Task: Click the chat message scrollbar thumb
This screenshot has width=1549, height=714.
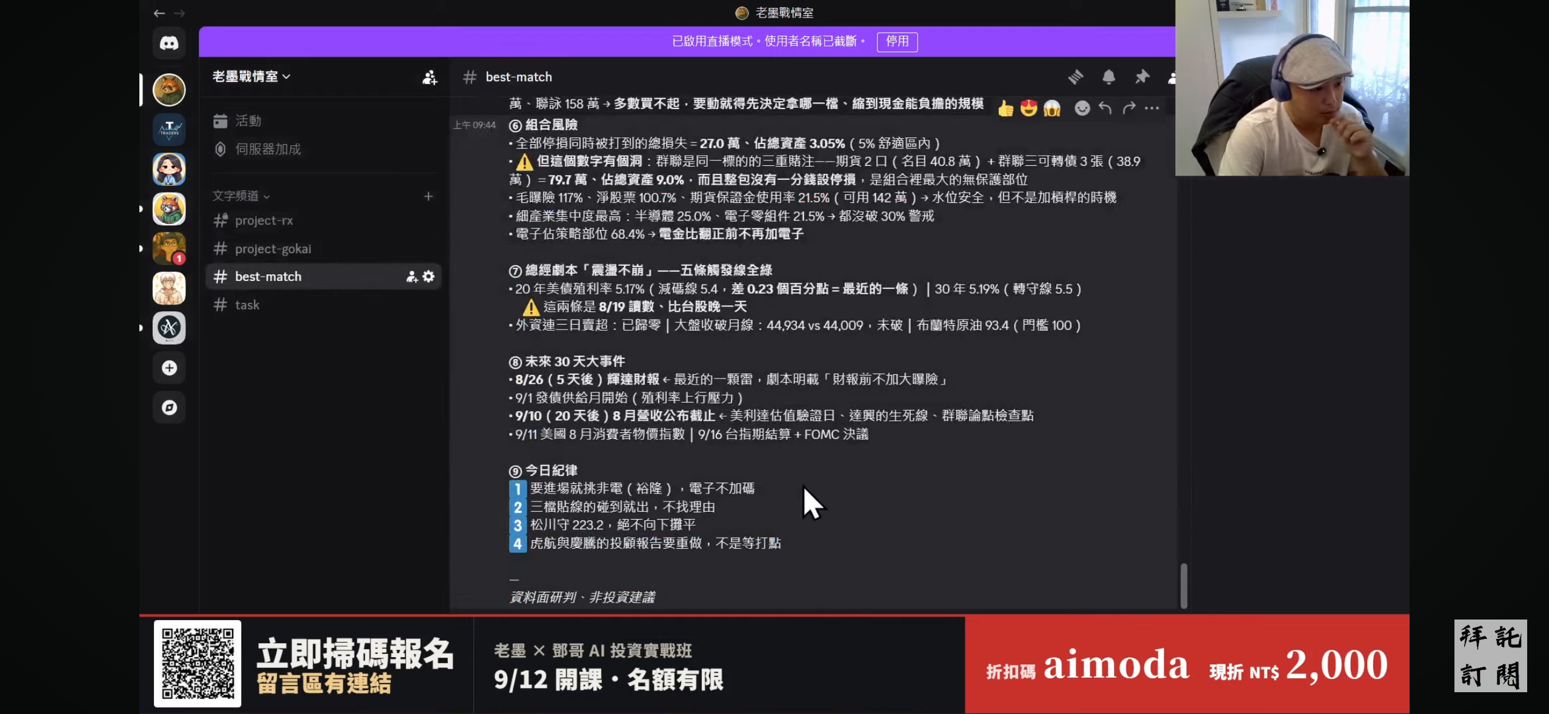Action: point(1183,585)
